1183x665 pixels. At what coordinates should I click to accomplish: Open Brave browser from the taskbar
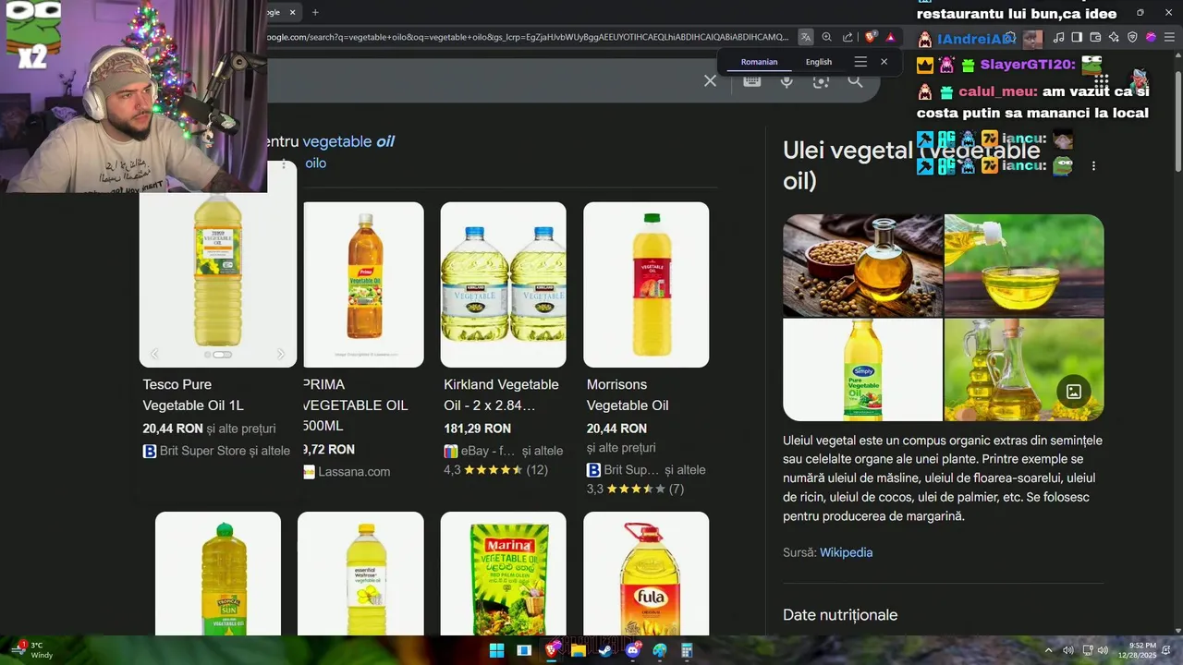[553, 650]
